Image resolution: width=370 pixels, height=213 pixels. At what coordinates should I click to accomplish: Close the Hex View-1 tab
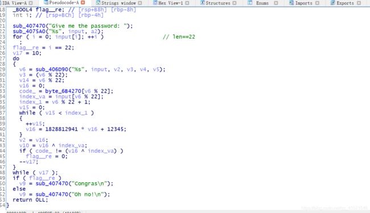pos(187,3)
